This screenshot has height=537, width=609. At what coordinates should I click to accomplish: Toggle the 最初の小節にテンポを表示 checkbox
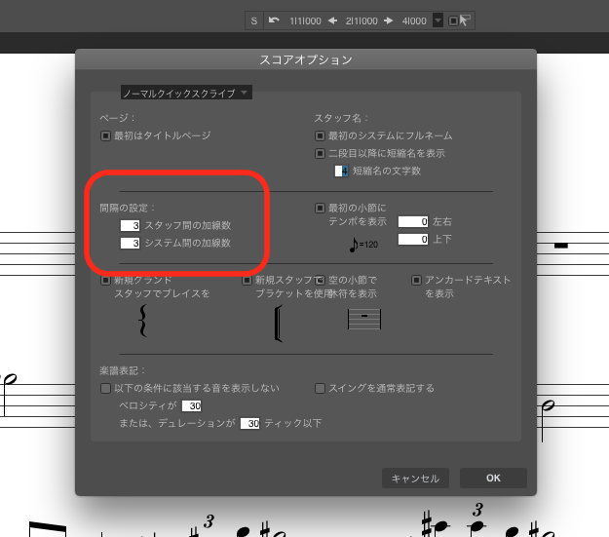coord(320,209)
